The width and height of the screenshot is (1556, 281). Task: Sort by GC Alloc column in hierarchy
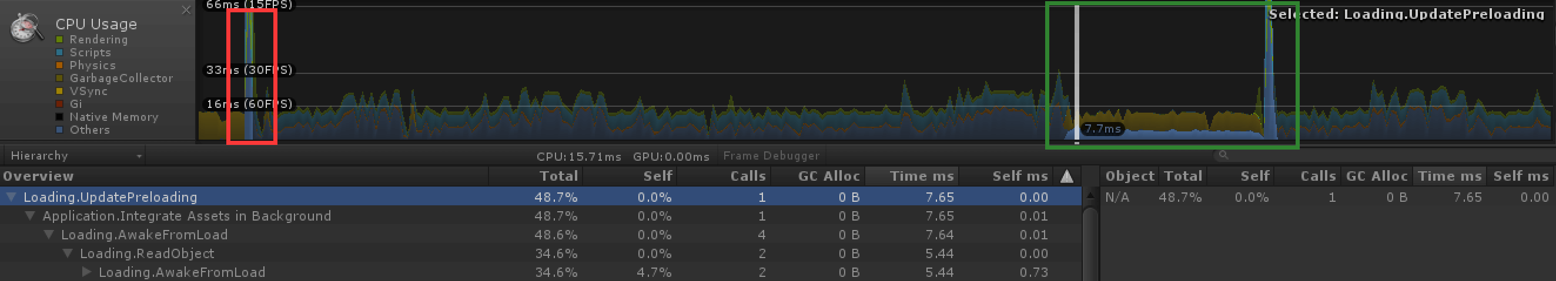(x=818, y=176)
